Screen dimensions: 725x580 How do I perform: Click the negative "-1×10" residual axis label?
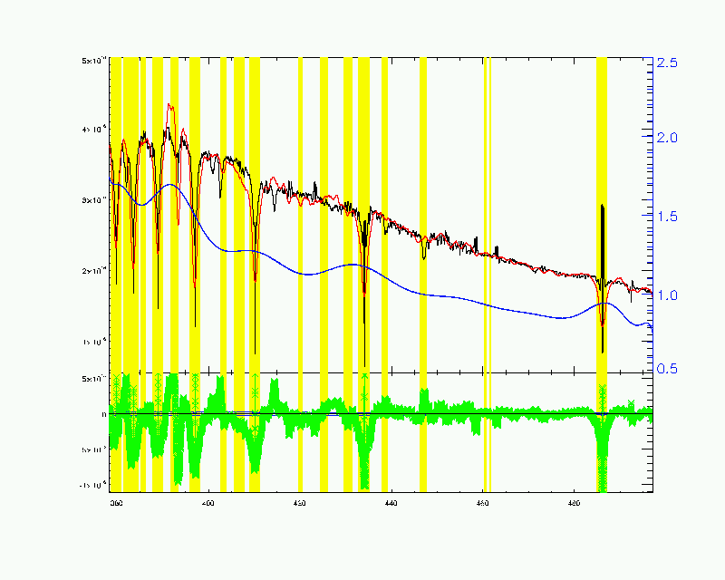pyautogui.click(x=93, y=485)
